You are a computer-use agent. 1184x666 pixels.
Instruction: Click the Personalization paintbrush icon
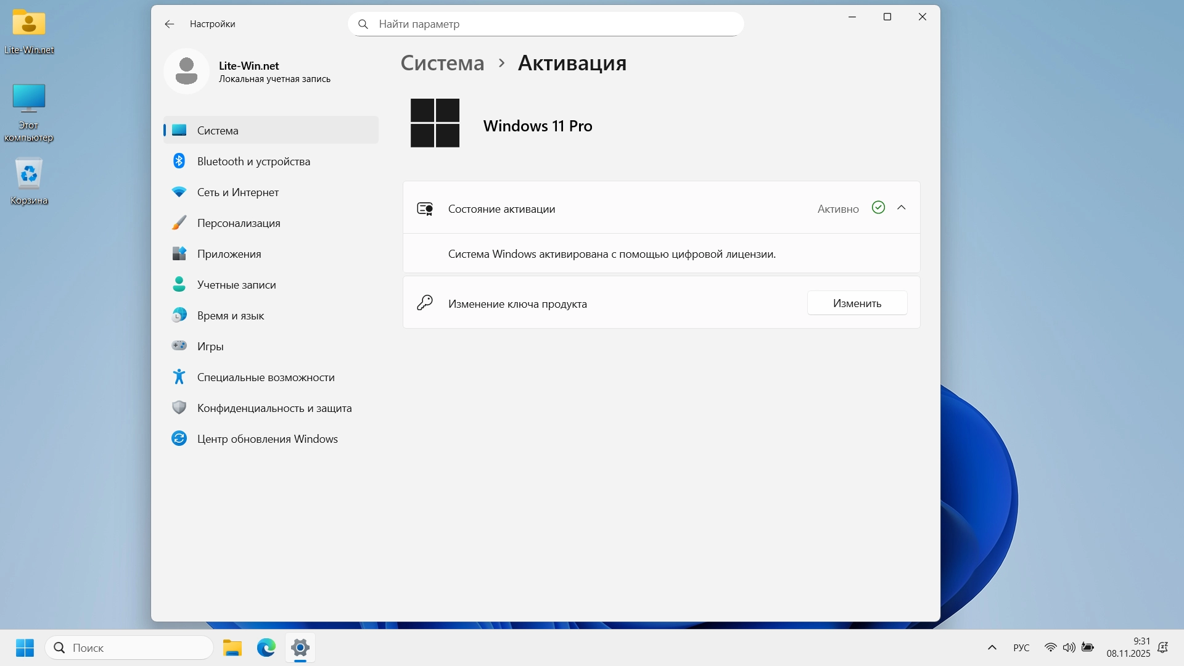[x=179, y=223]
